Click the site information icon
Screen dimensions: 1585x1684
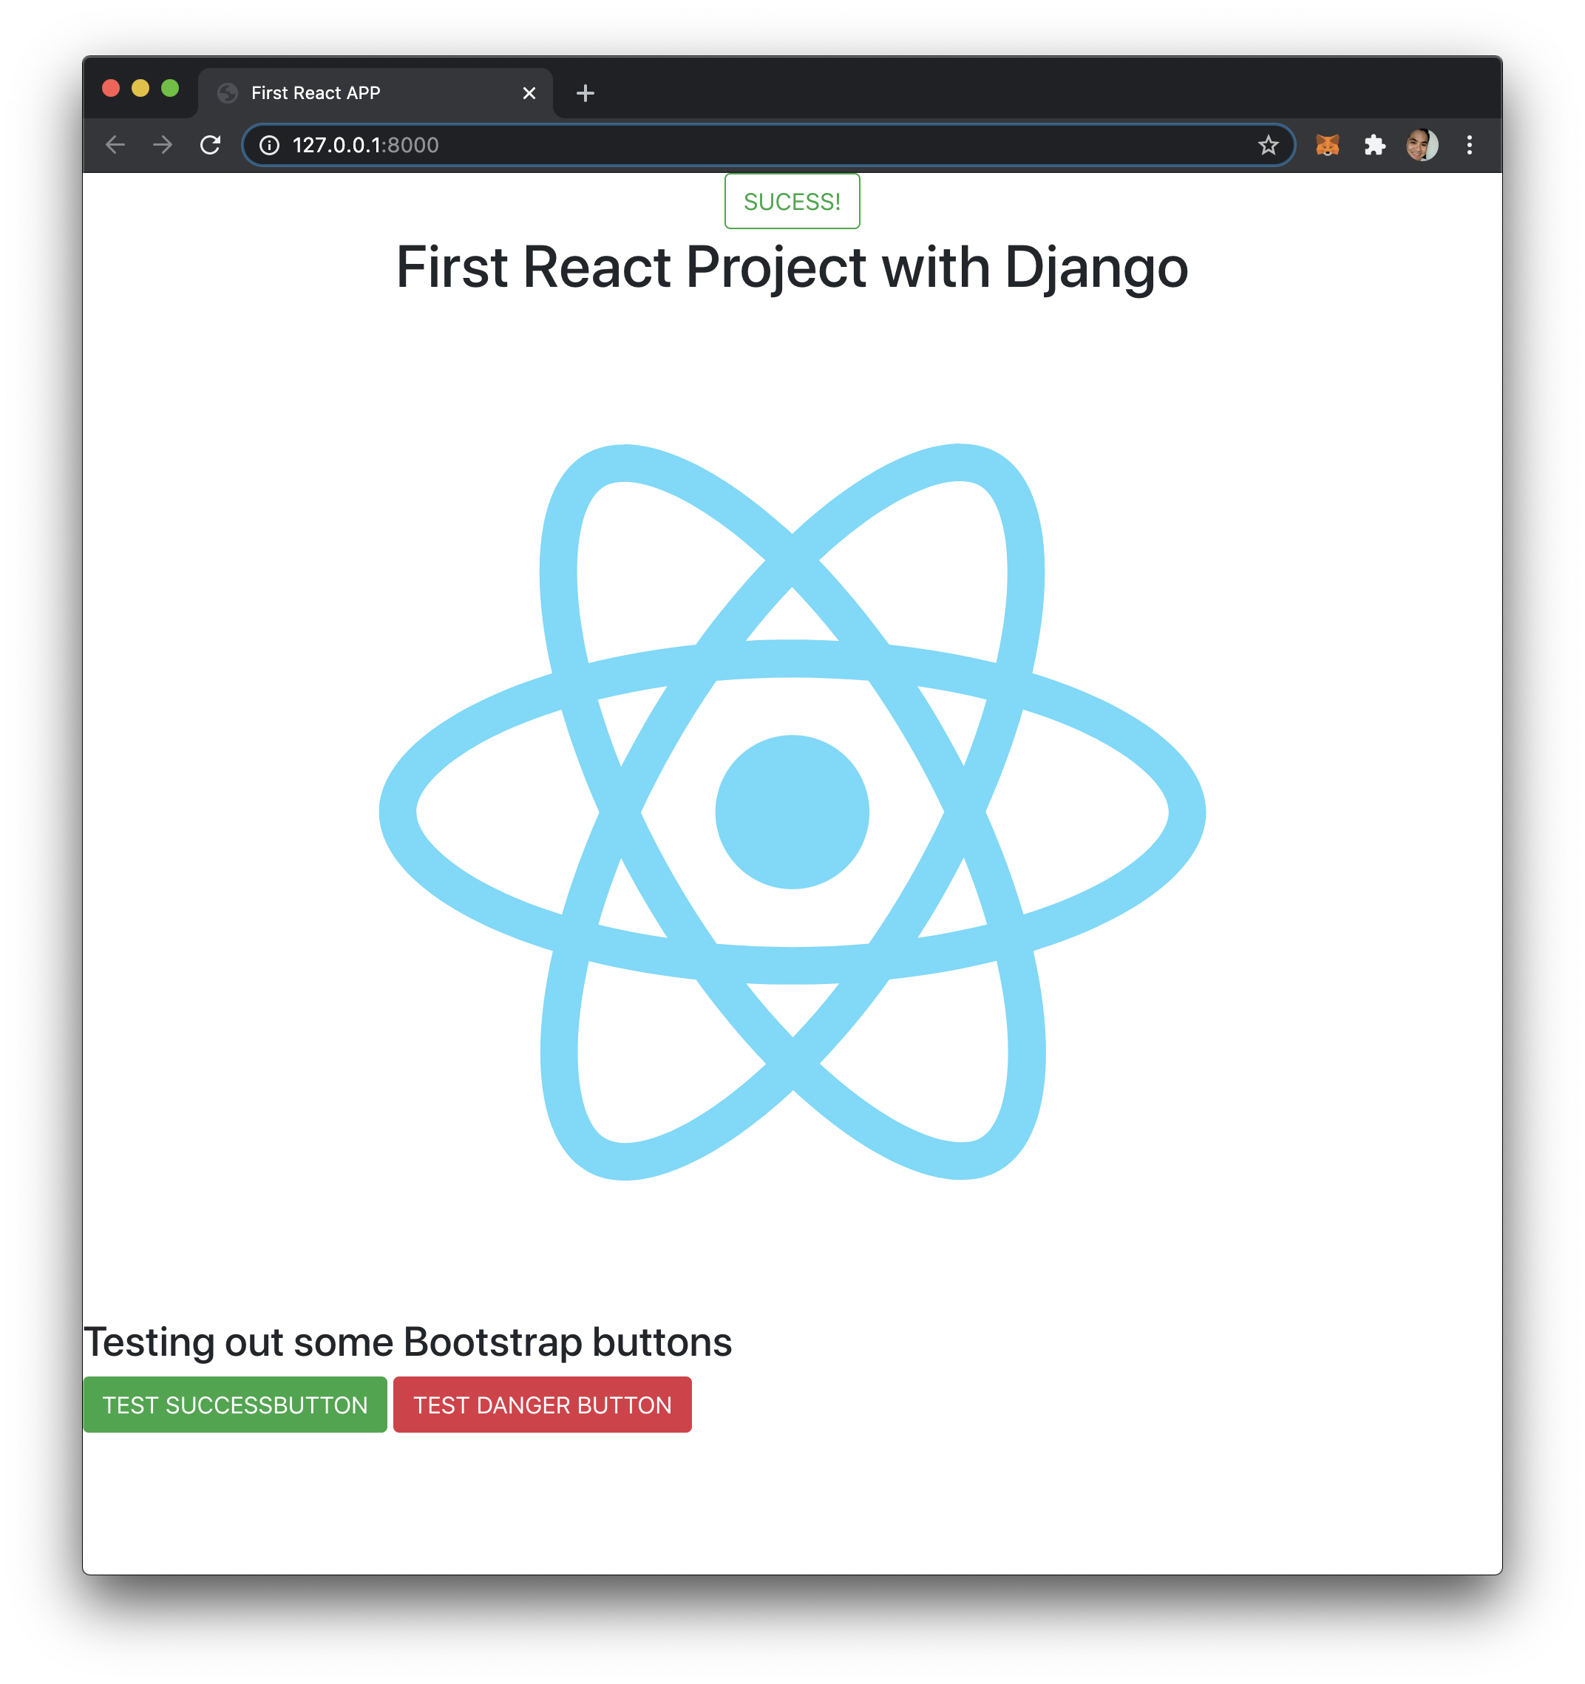point(269,146)
